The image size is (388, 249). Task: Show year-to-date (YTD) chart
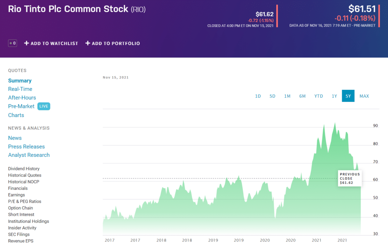pyautogui.click(x=319, y=96)
